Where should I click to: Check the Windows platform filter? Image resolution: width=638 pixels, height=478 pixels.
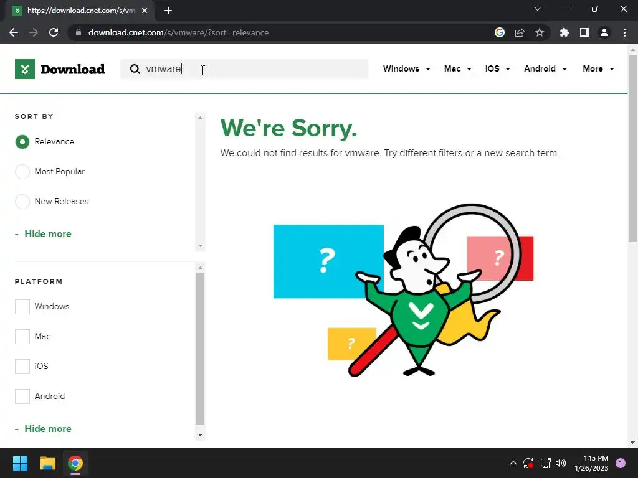click(22, 307)
